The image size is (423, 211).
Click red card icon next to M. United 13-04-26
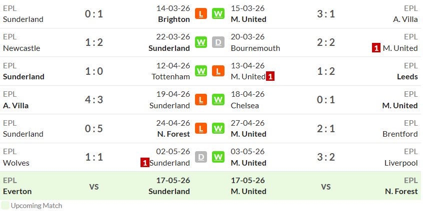point(270,77)
